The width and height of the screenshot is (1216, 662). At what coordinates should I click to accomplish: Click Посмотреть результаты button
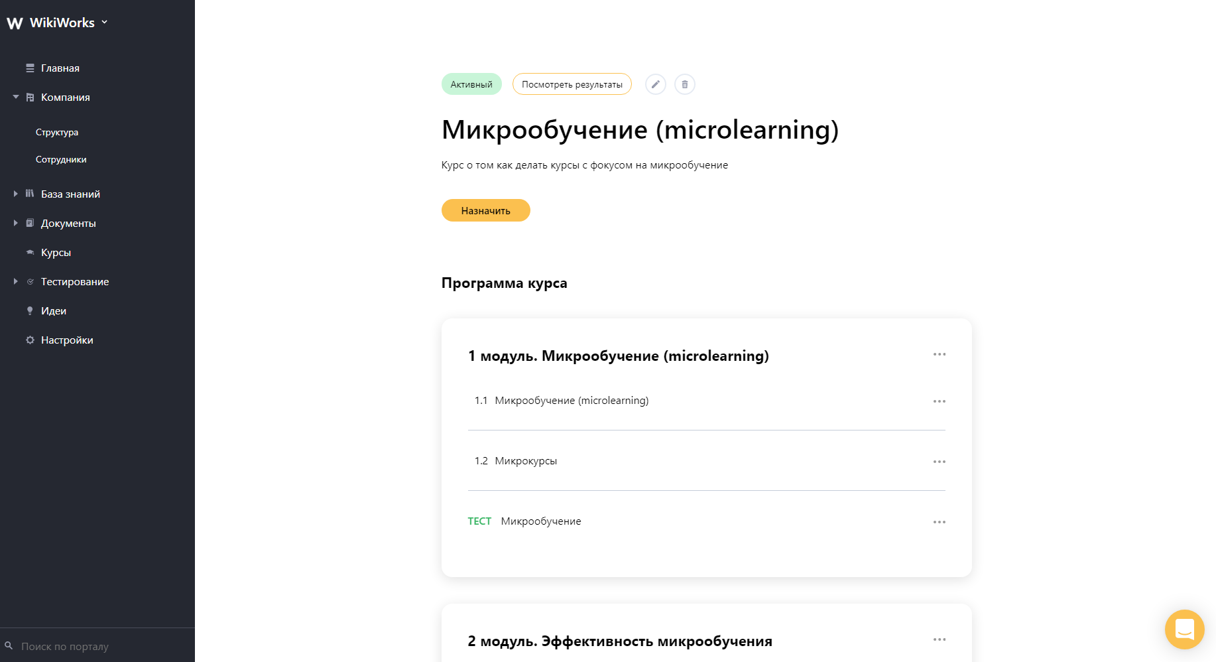[x=572, y=84]
